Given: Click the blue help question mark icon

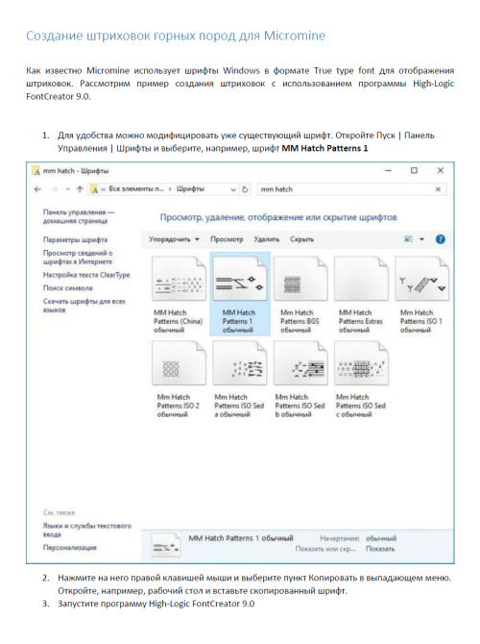Looking at the screenshot, I should (x=441, y=239).
